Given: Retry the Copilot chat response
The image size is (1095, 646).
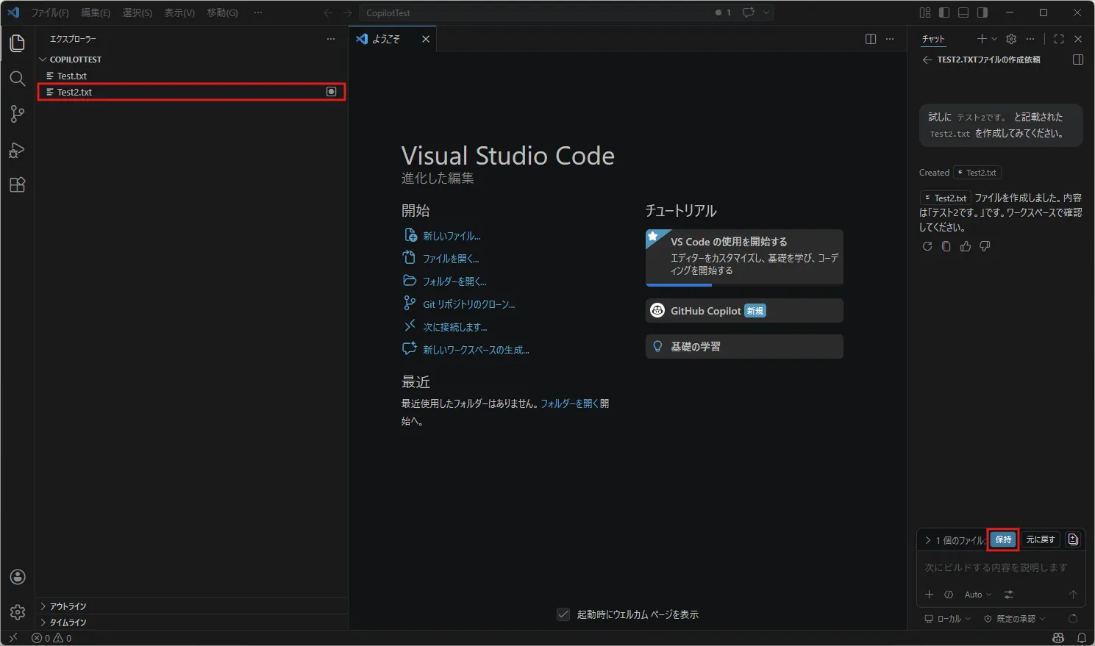Looking at the screenshot, I should pos(927,246).
